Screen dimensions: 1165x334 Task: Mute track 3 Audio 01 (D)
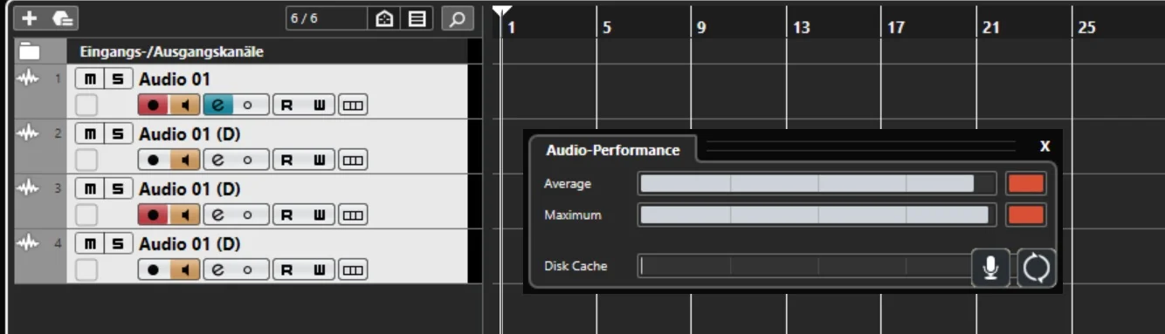coord(89,189)
